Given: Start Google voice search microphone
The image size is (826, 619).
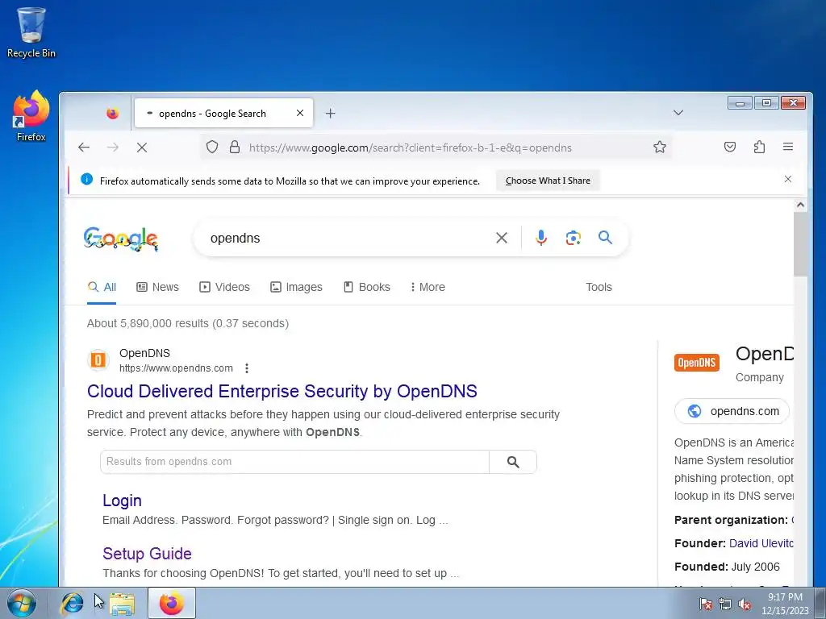Looking at the screenshot, I should 541,238.
